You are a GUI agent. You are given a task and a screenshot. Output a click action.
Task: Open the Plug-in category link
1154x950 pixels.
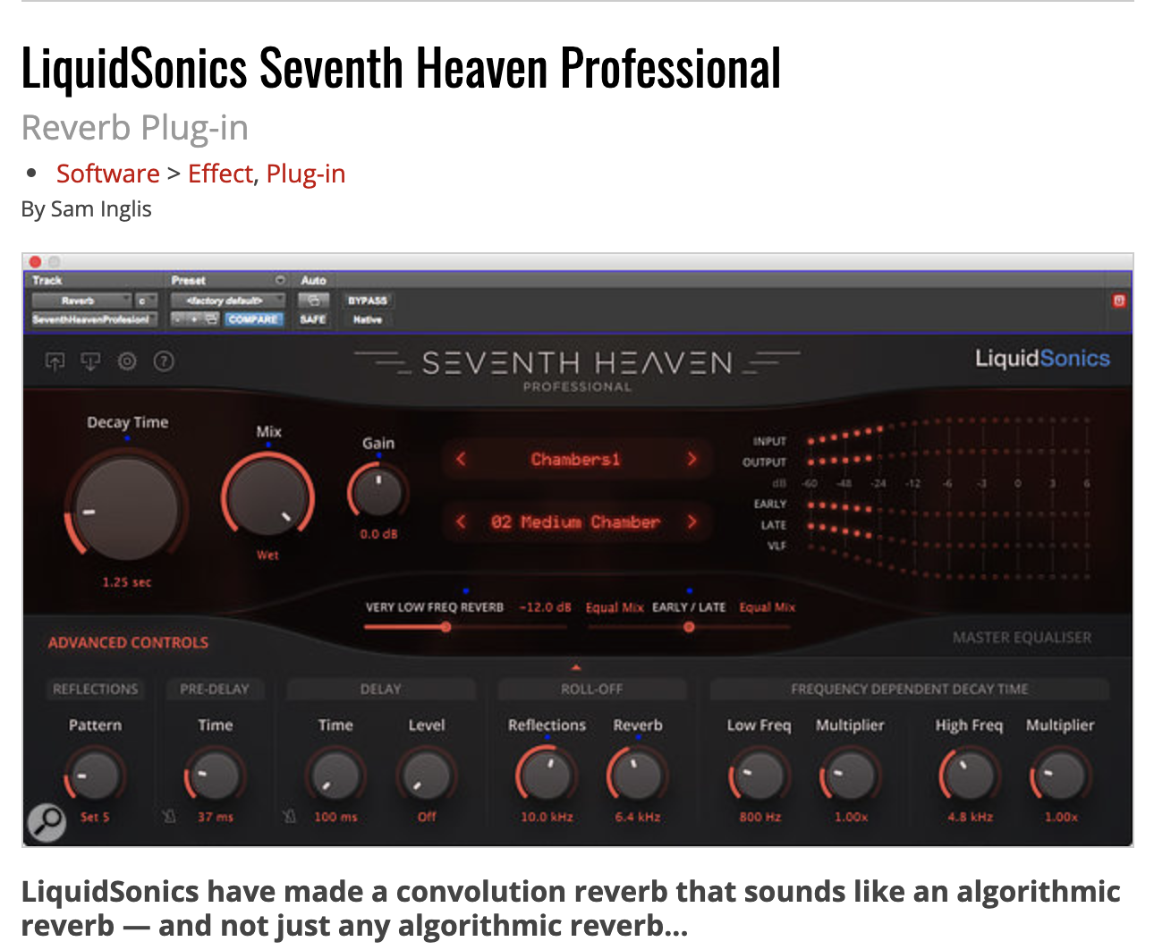coord(306,174)
